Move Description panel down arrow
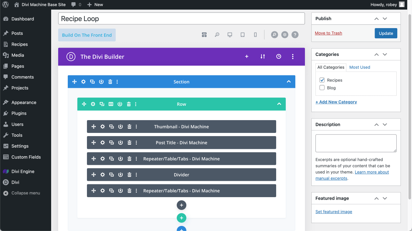 click(x=385, y=124)
